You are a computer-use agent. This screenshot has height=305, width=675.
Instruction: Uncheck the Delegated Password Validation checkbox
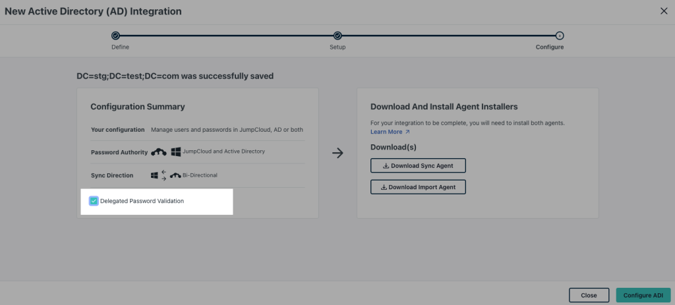click(x=94, y=201)
